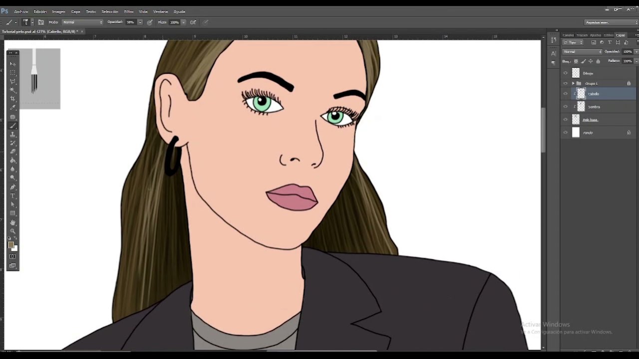The height and width of the screenshot is (359, 639).
Task: Open the workspace switcher dropdown
Action: click(612, 22)
